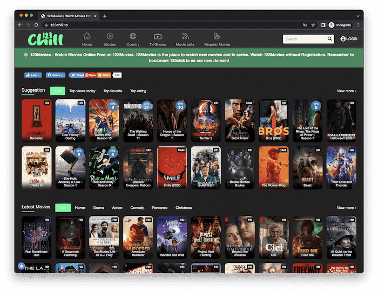Open the Halloween Ends poster
This screenshot has height=292, width=378.
(x=341, y=121)
